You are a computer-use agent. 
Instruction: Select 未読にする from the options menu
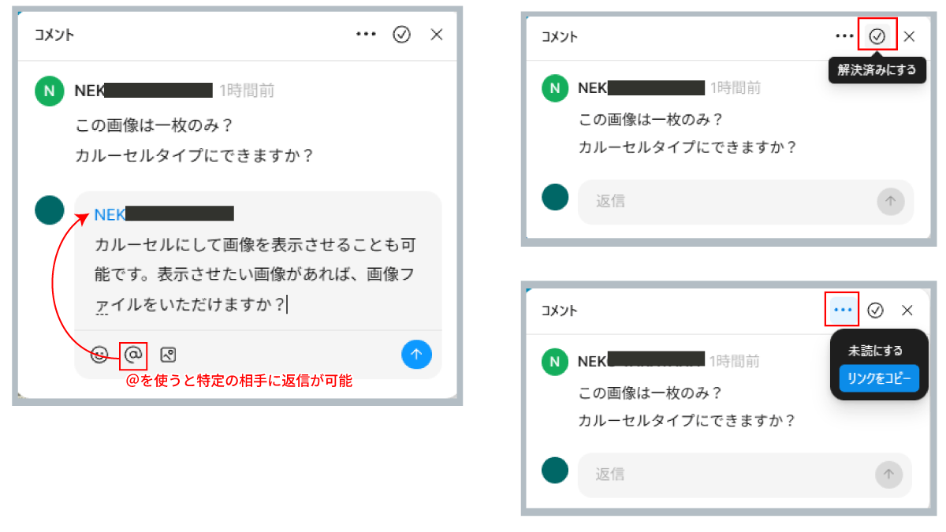pos(875,351)
